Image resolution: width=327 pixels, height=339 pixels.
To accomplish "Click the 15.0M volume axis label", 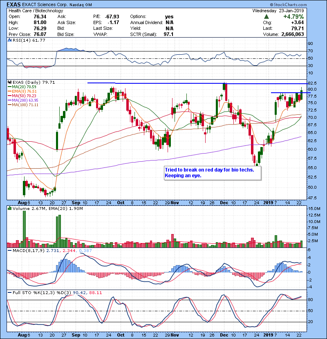I will tap(314, 209).
